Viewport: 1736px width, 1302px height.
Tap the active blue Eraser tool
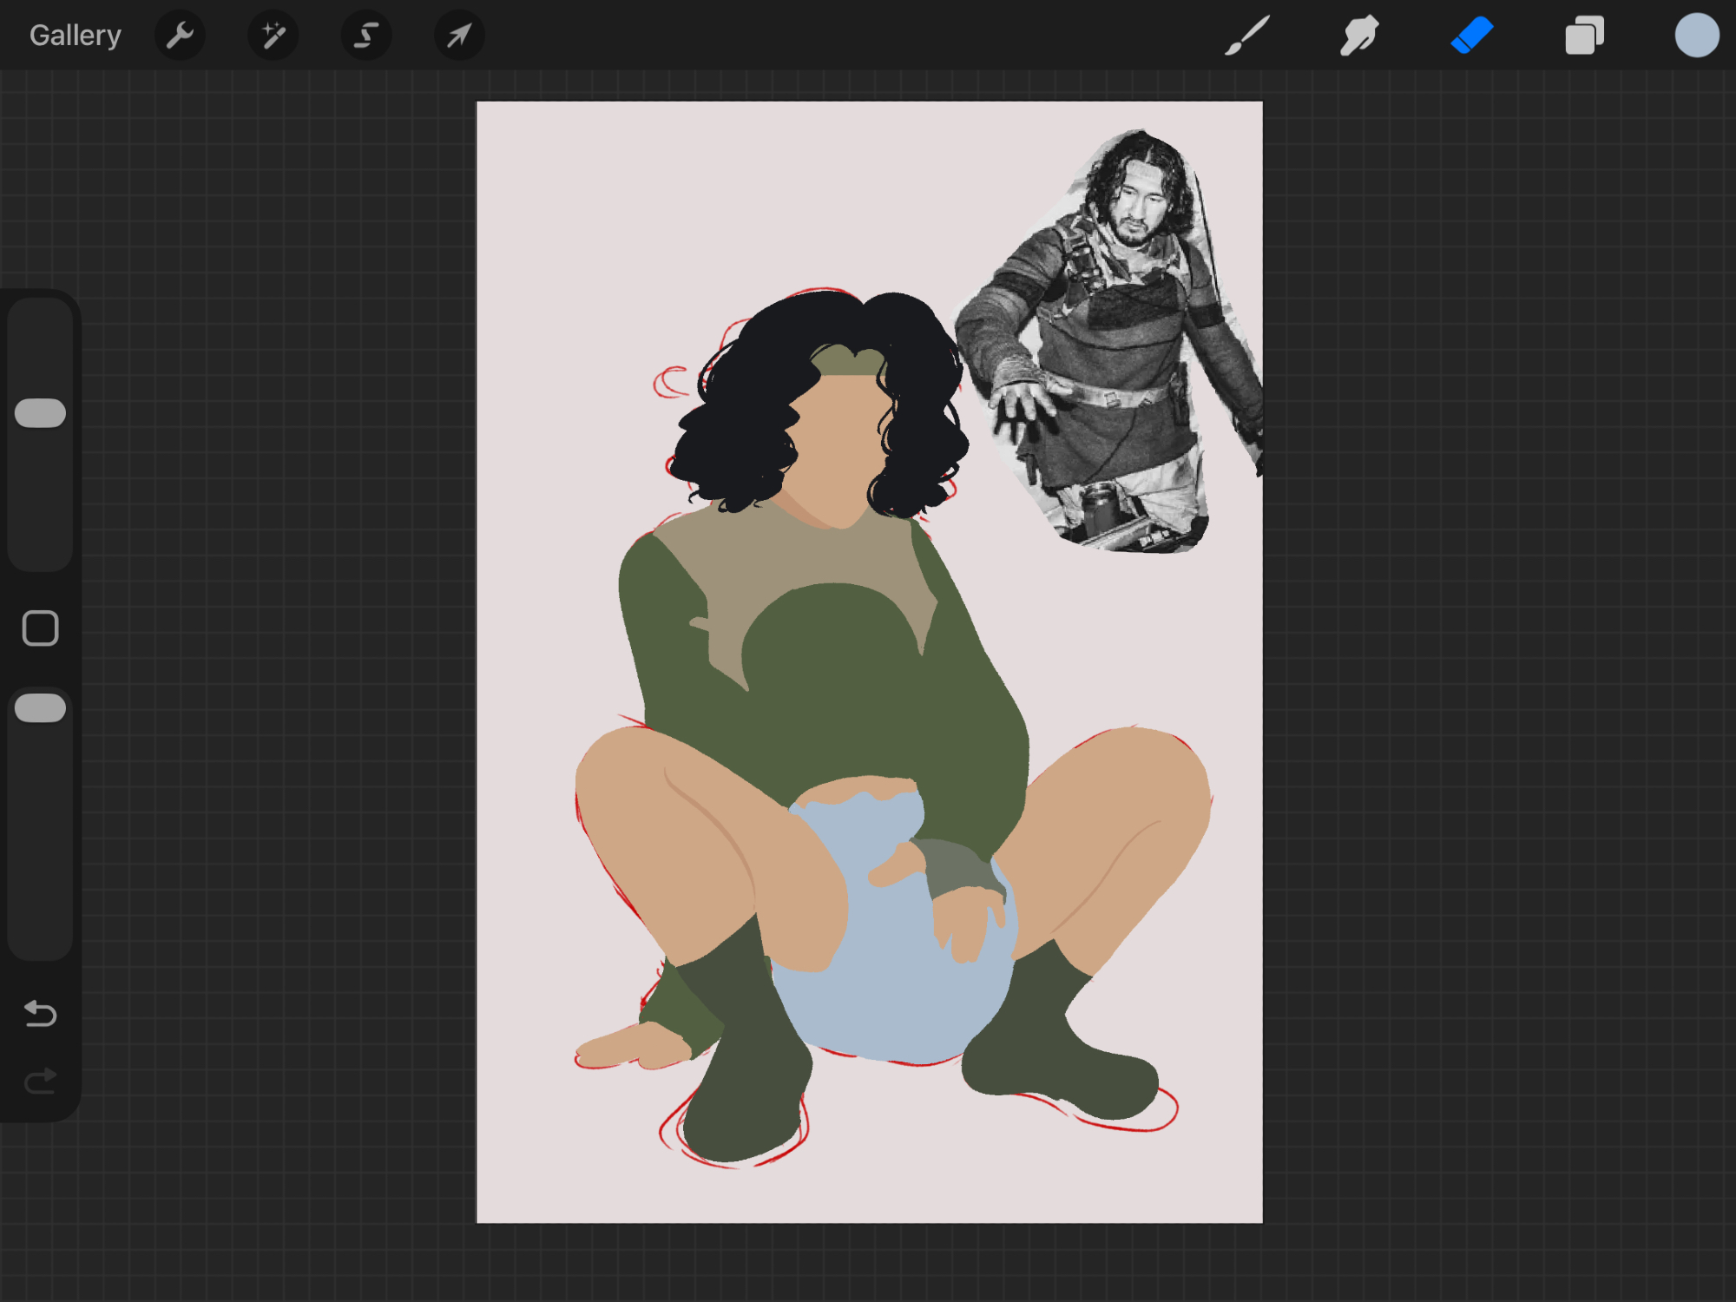(1471, 36)
